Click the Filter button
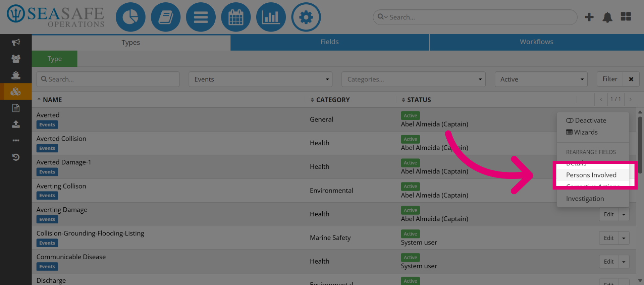 (610, 79)
